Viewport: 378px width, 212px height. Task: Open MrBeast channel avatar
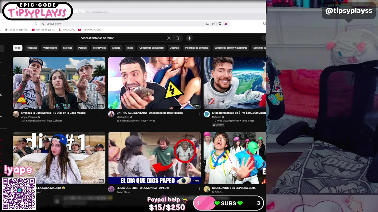tap(207, 114)
